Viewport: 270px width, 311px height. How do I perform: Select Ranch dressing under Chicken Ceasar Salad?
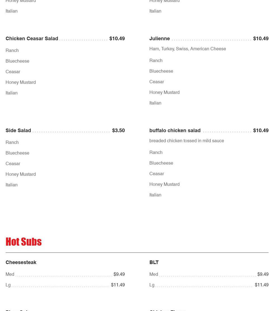point(12,50)
